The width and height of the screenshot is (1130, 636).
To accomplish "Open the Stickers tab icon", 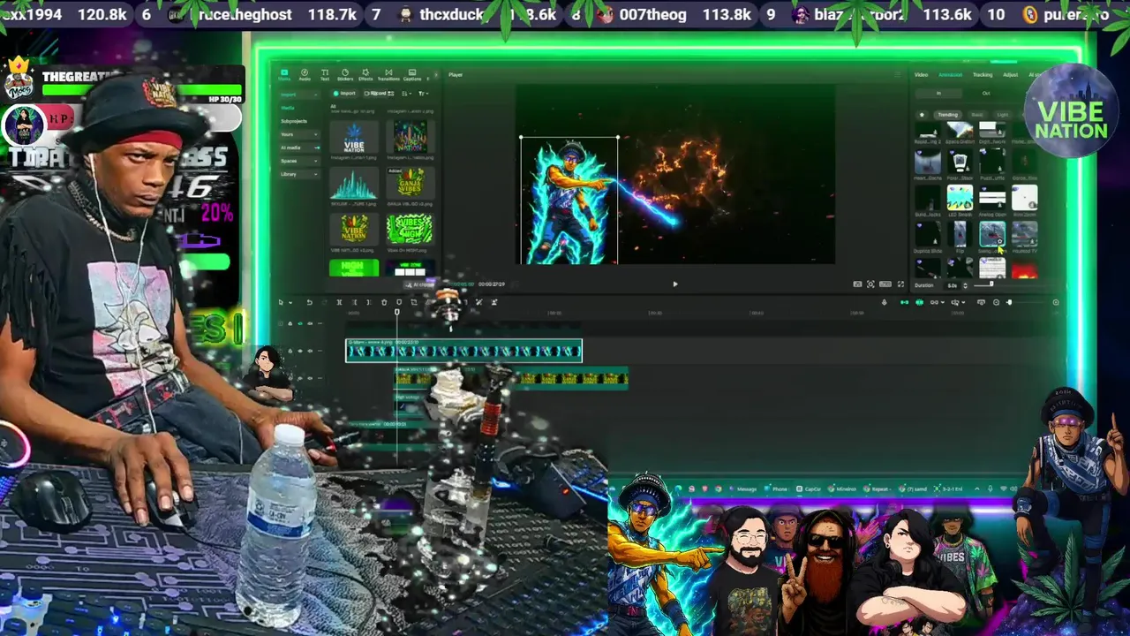I will (345, 74).
